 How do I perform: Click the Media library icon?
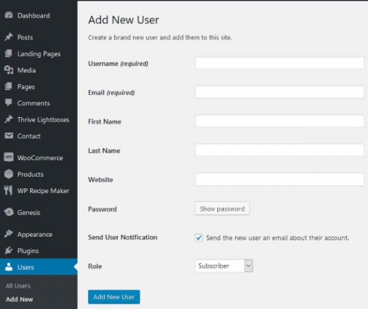pyautogui.click(x=9, y=70)
